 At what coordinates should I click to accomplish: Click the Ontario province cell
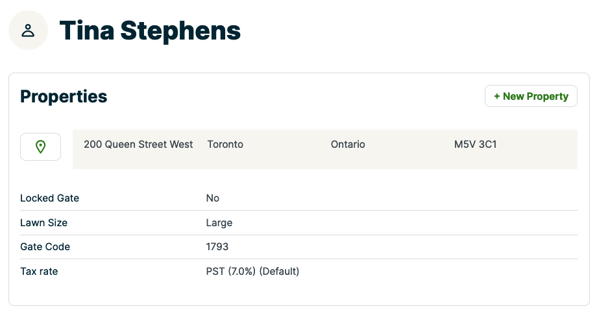348,145
